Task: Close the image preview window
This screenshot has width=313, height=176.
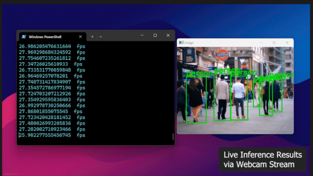Action: [287, 43]
